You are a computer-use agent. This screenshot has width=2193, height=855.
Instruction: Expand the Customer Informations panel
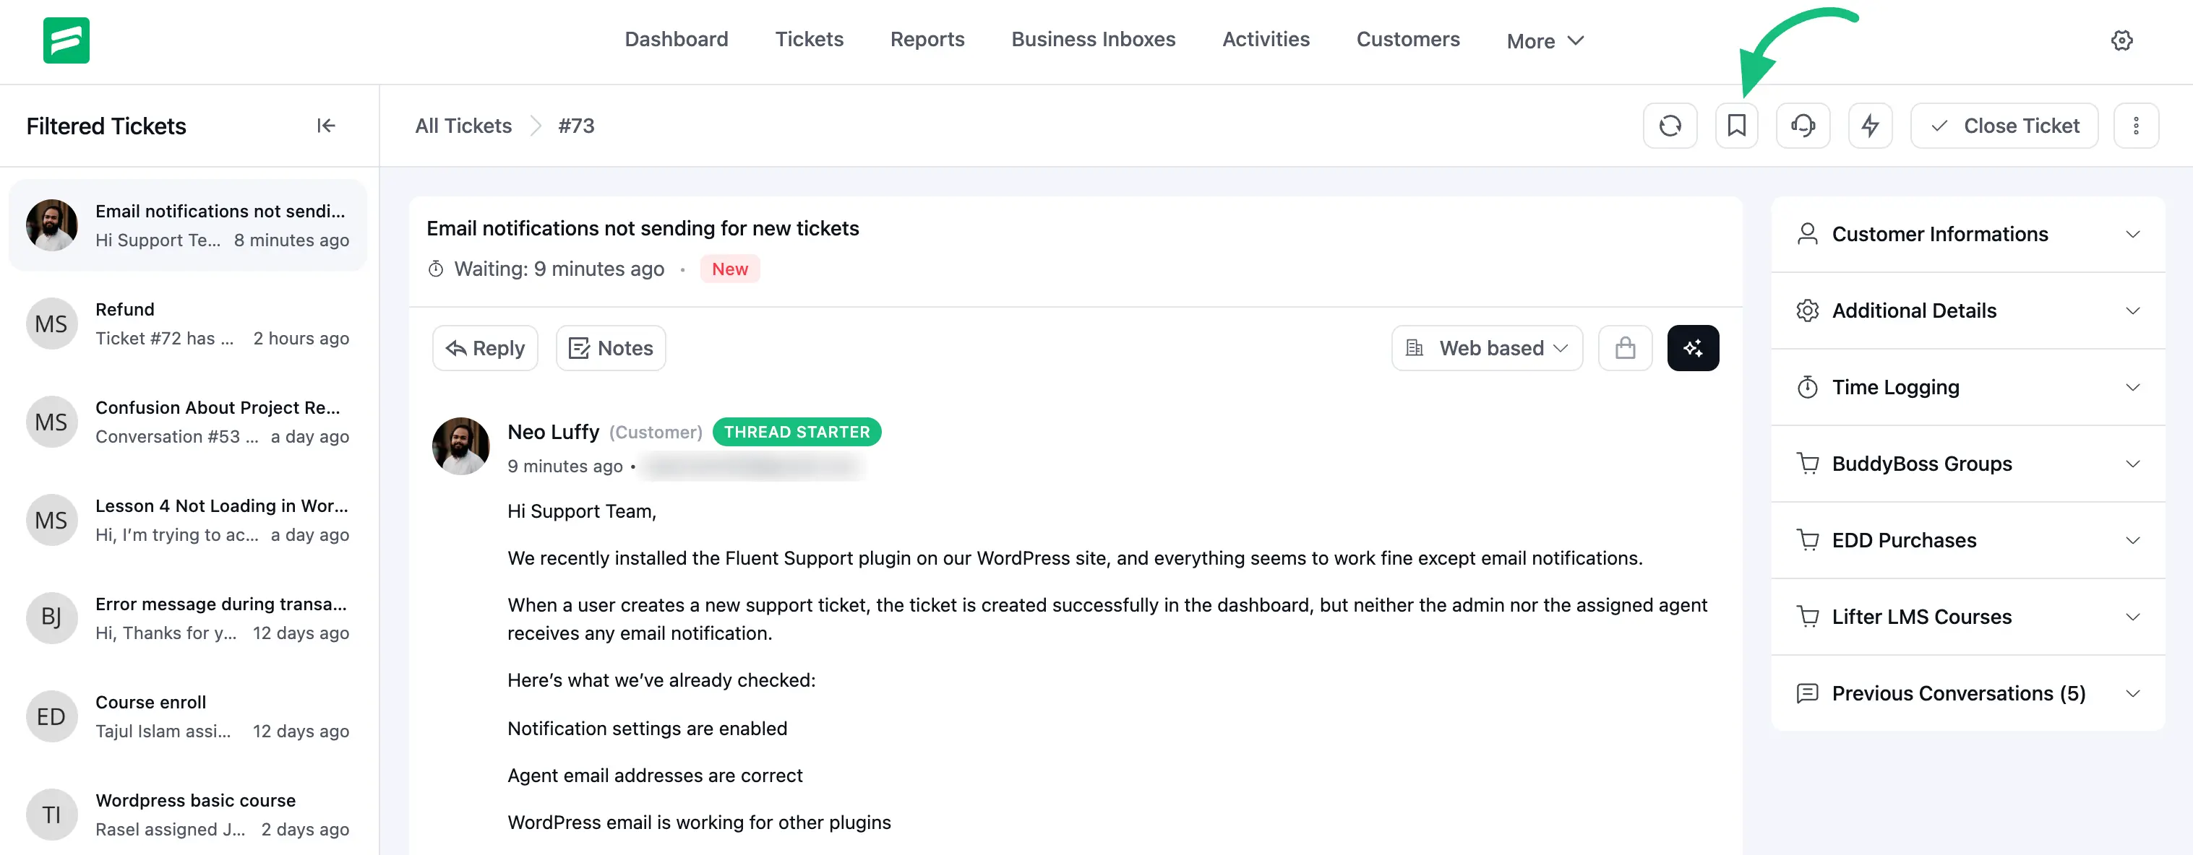1967,234
